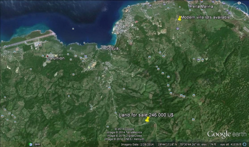Viewport: 249px width, 147px height.
Task: Click the La union text label
Action: [x=56, y=58]
